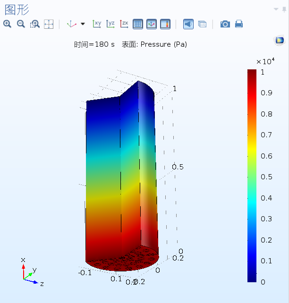Viewport: 289px width, 303px height.
Task: Pin the graphics panel with pushpin icon
Action: click(284, 9)
